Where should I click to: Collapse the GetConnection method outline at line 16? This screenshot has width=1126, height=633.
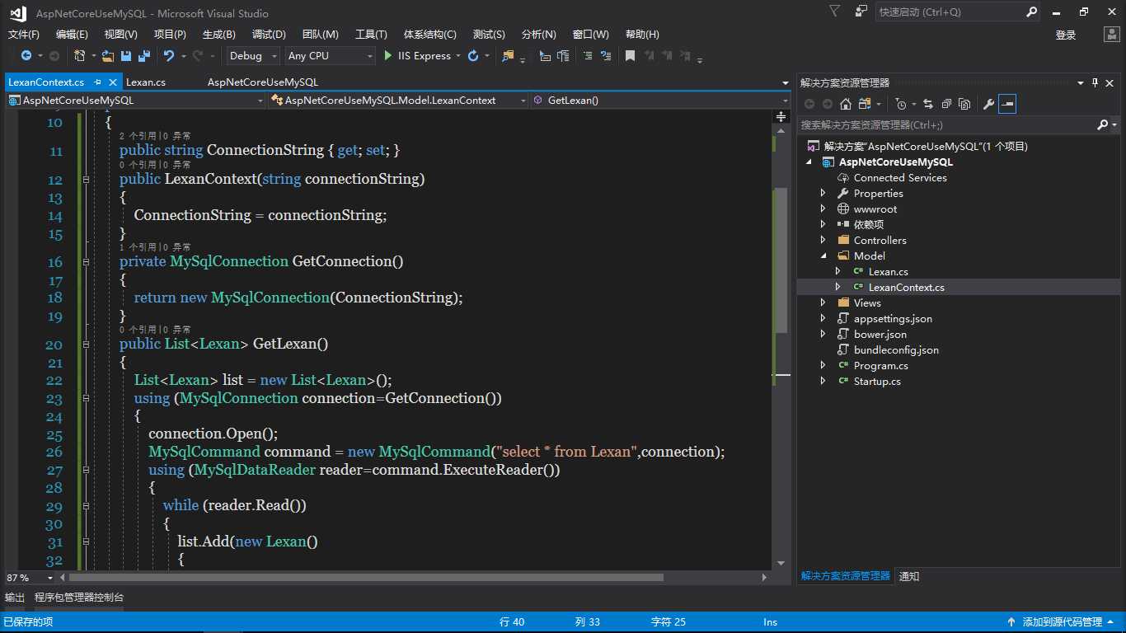pos(86,261)
